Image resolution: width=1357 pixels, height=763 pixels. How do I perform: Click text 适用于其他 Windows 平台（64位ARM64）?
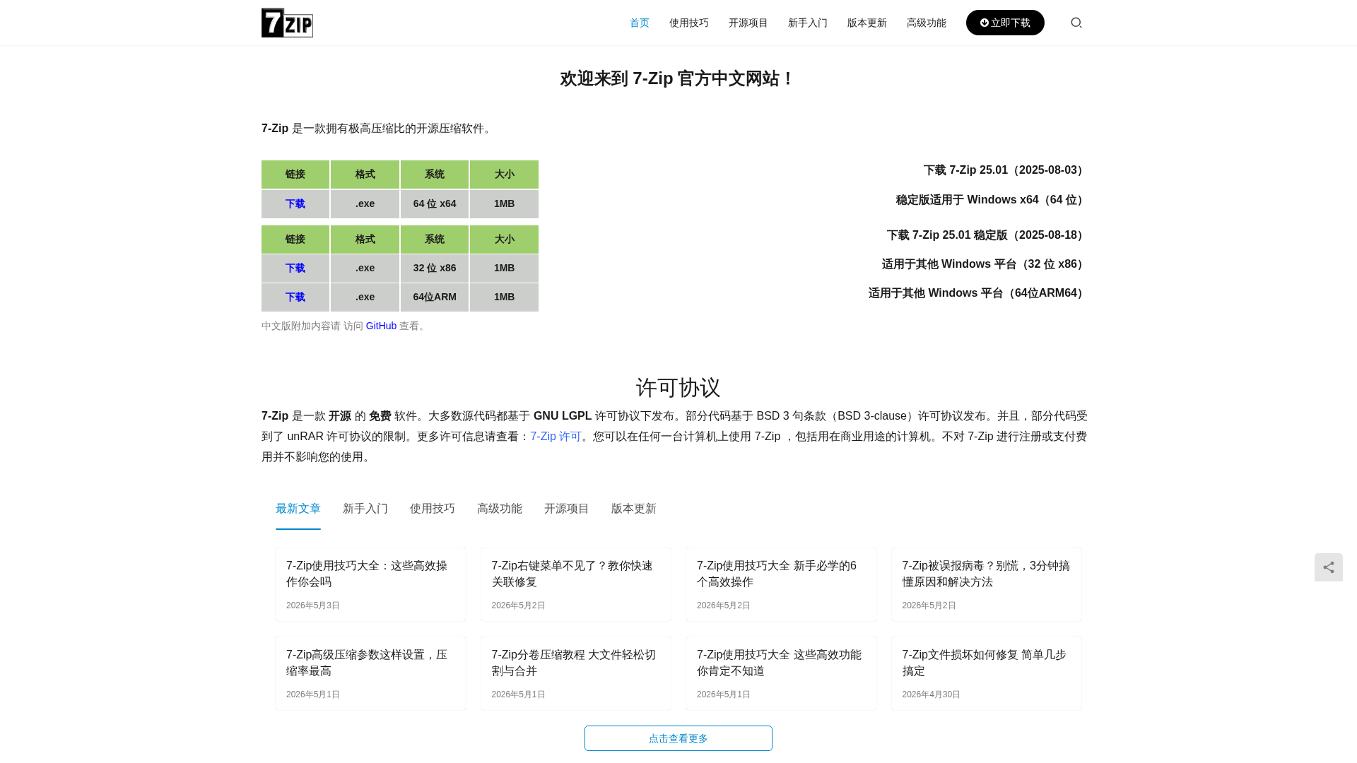click(x=977, y=293)
